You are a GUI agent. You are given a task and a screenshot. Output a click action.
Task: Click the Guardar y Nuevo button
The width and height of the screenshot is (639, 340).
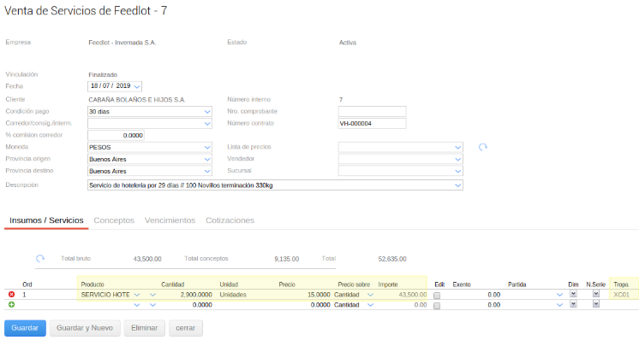pos(85,328)
